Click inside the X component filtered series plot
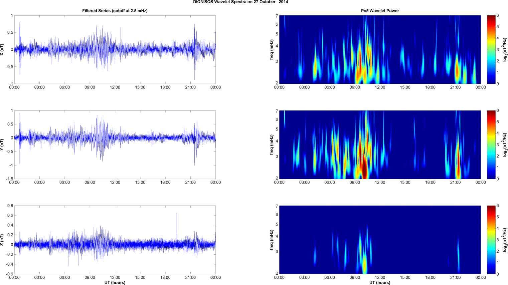The height and width of the screenshot is (285, 508). [x=115, y=50]
